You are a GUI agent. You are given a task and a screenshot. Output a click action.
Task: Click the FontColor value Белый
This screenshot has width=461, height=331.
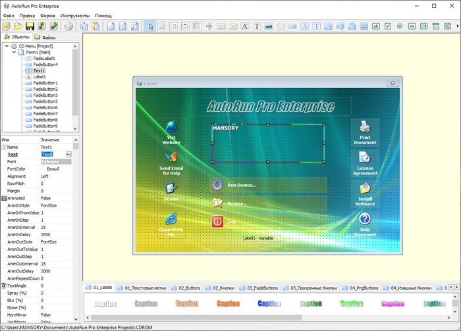tap(53, 169)
